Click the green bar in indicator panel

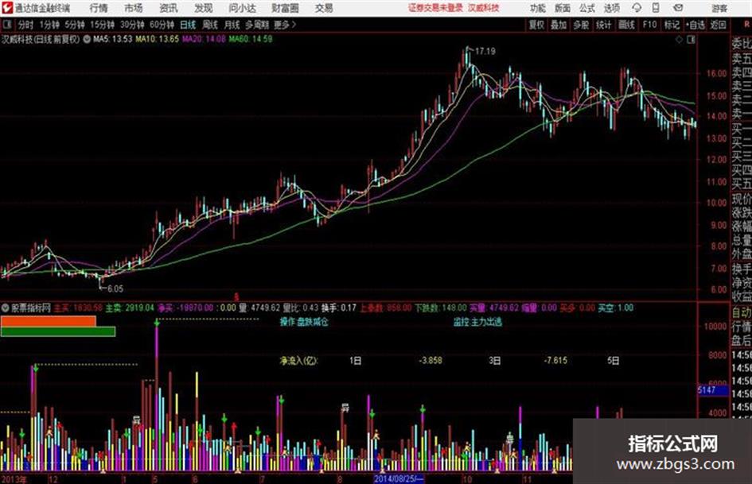click(58, 331)
